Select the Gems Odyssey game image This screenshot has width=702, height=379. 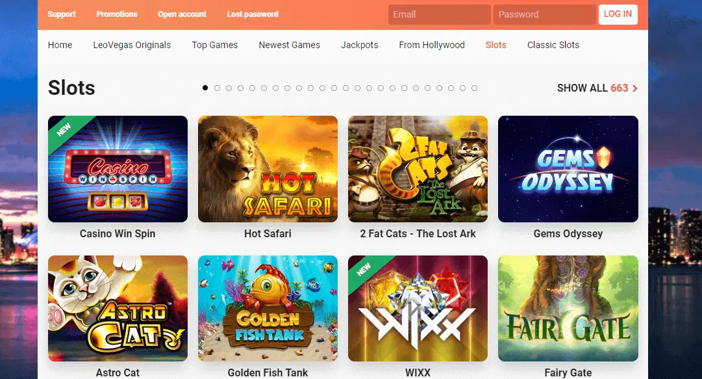568,169
